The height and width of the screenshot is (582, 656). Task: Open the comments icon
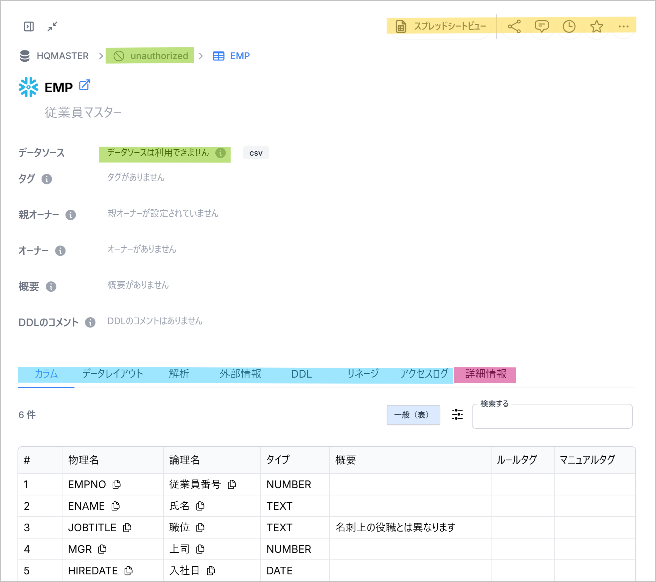542,26
